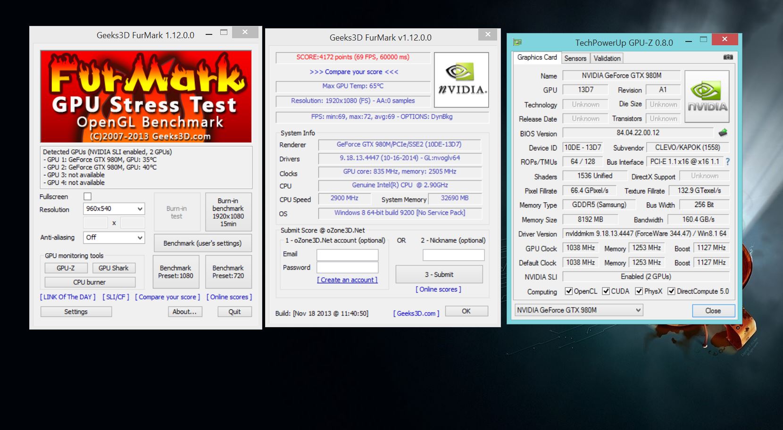This screenshot has height=430, width=783.
Task: Open the Validation tab
Action: (607, 58)
